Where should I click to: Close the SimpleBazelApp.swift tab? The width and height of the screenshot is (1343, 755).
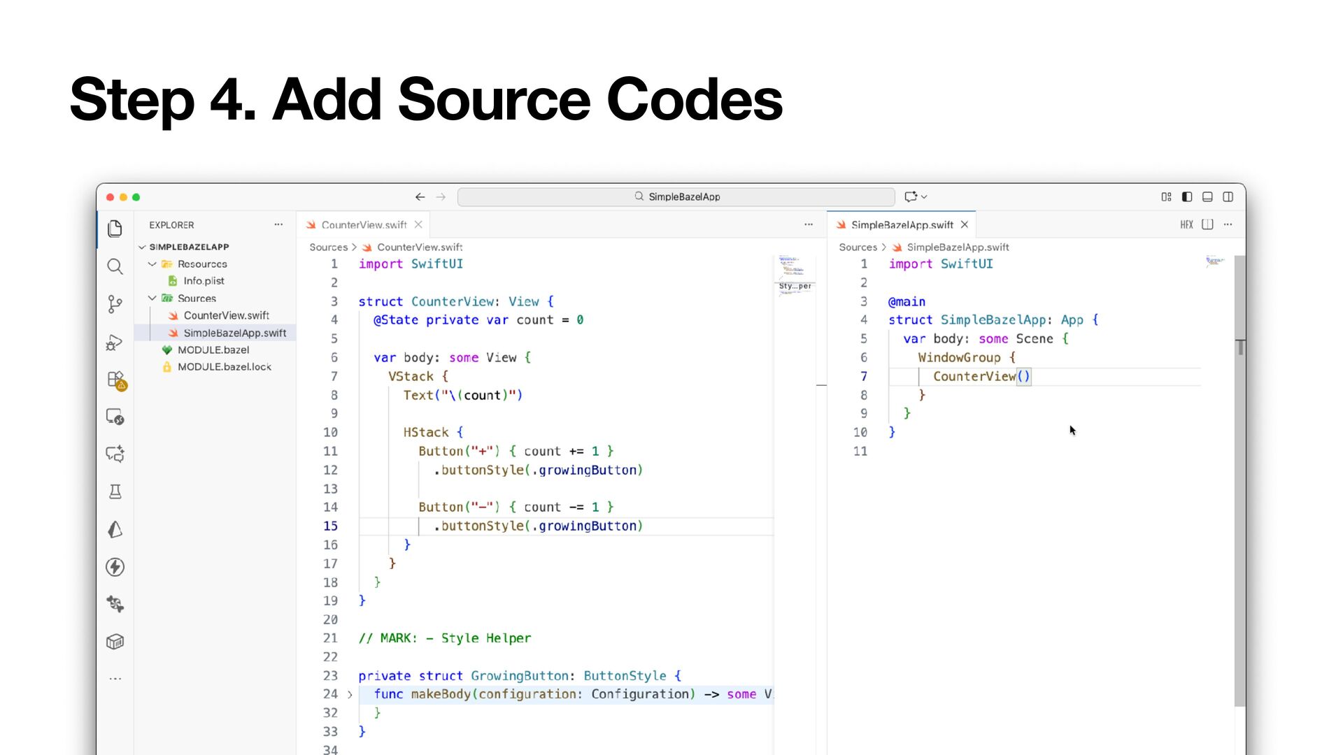pos(965,224)
